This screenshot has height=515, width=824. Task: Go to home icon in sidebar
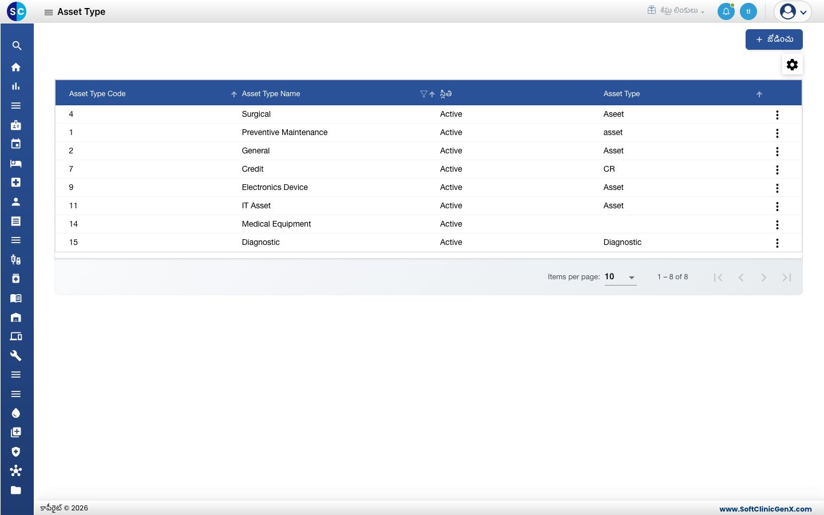click(16, 67)
